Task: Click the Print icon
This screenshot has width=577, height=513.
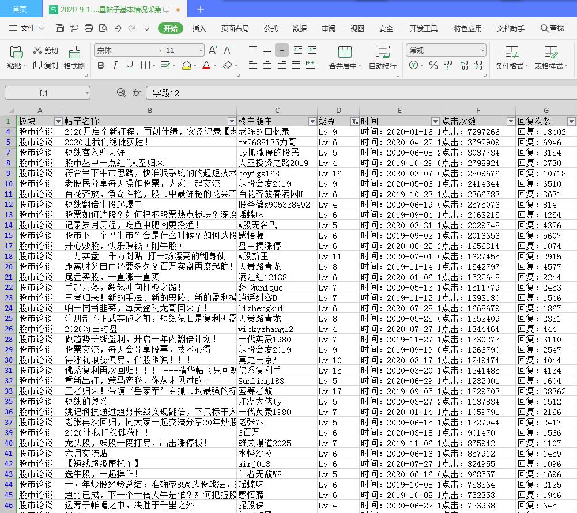Action: [x=89, y=28]
